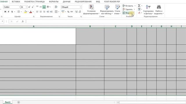The width and height of the screenshot is (186, 104).
Task: Click the Формат cells button
Action: pos(128,13)
